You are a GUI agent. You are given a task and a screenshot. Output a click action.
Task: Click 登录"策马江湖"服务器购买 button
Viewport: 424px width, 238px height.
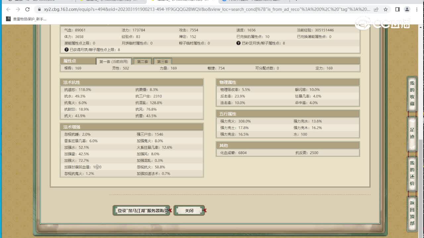click(x=141, y=211)
